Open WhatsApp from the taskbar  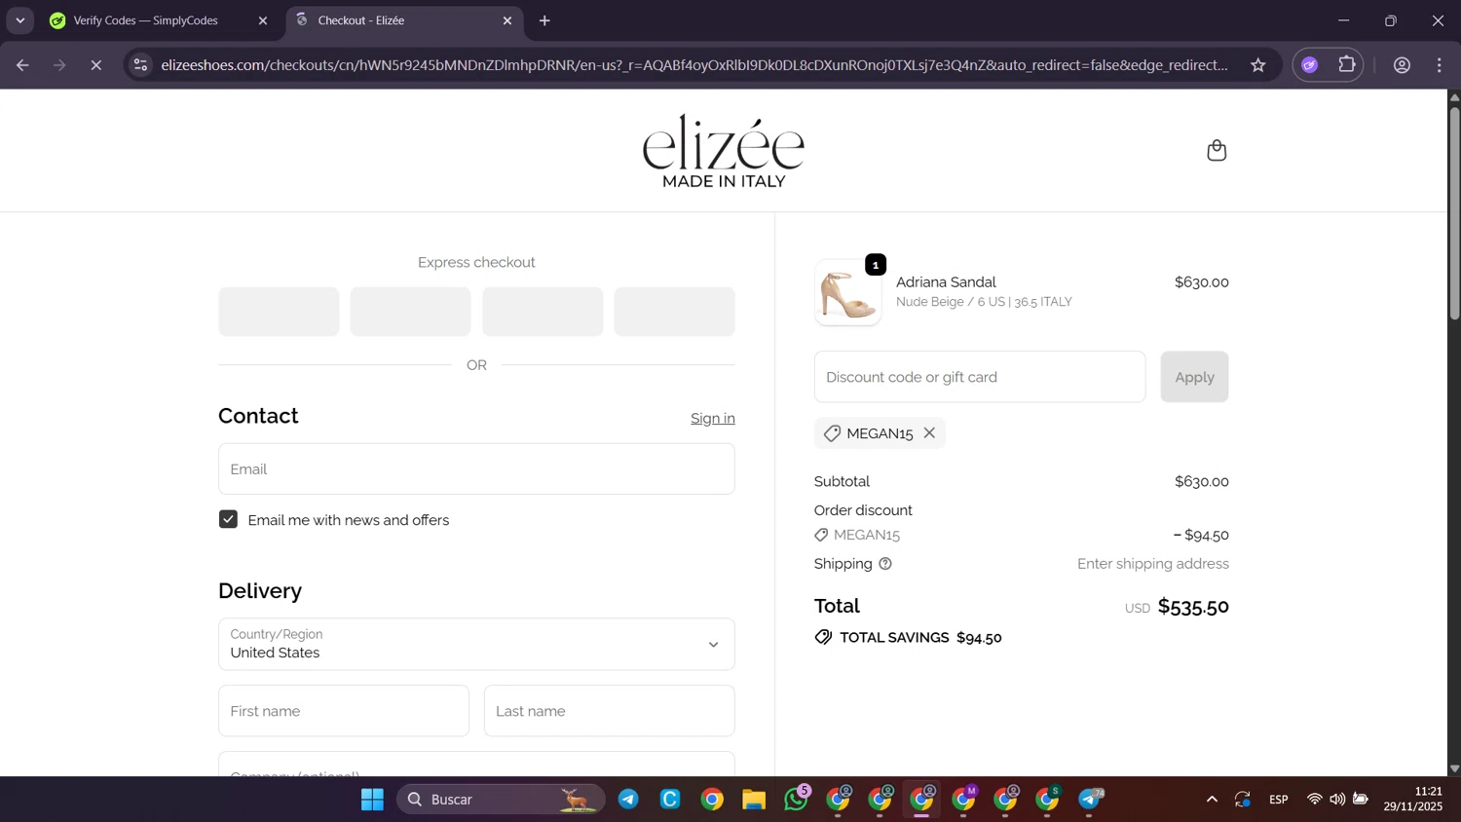pyautogui.click(x=797, y=799)
